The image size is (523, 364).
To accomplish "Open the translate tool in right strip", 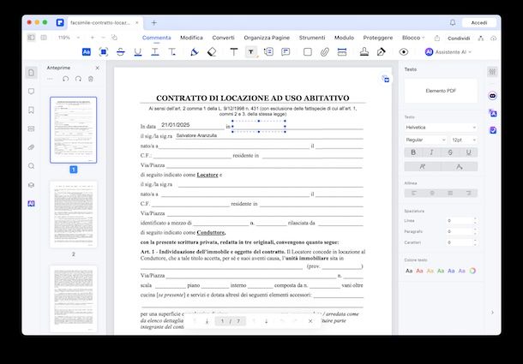I will click(x=493, y=113).
